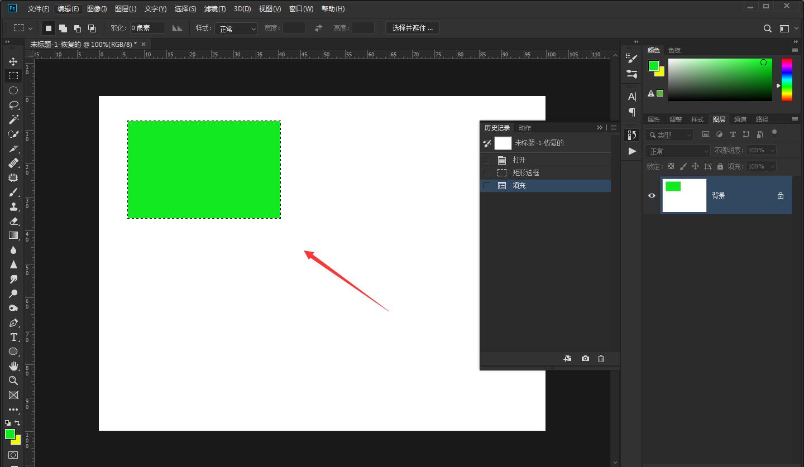Hide the 背景 layer with eye icon
The image size is (804, 467).
click(x=652, y=195)
